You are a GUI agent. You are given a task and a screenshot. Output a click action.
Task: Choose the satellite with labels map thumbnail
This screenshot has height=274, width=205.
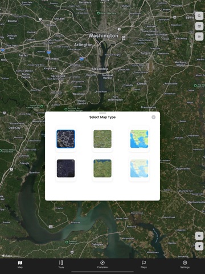102,139
